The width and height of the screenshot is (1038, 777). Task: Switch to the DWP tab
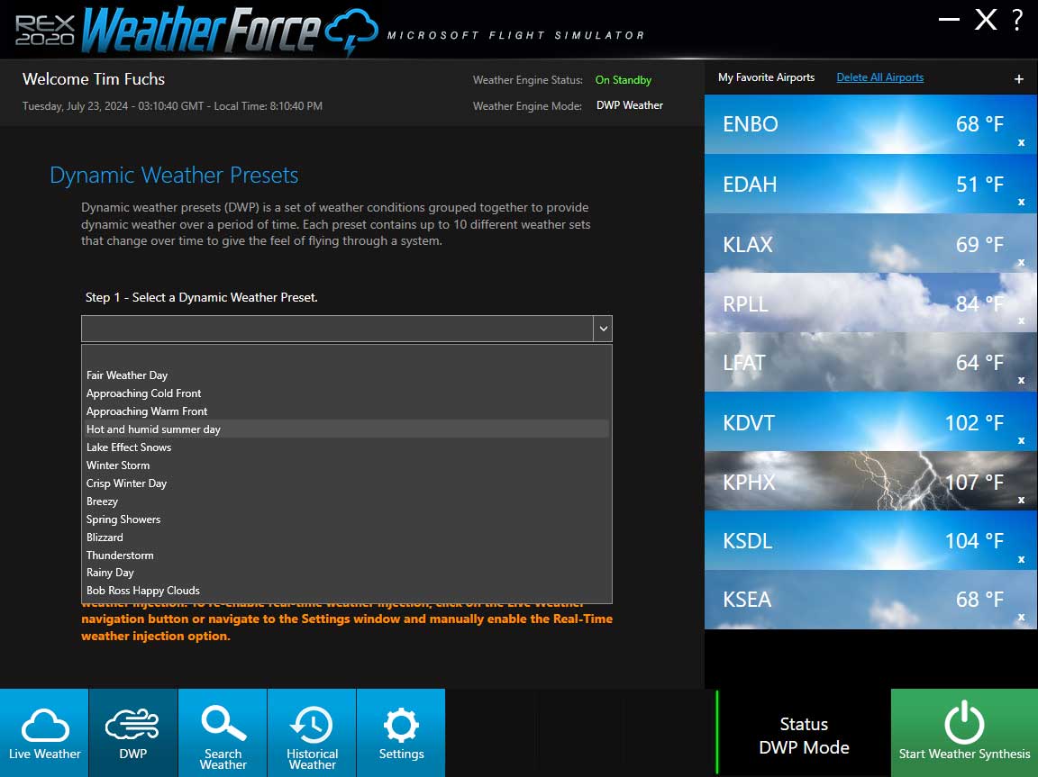132,733
